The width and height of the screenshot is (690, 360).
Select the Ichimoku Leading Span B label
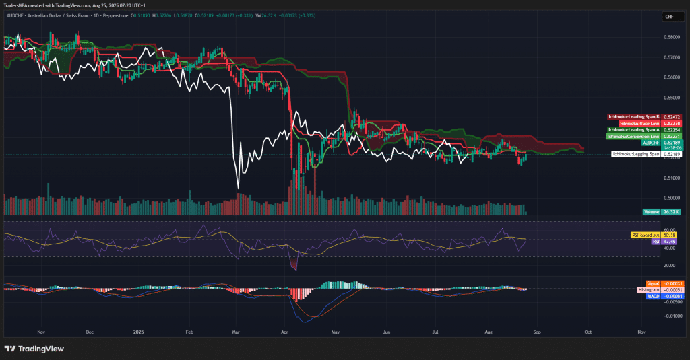634,117
